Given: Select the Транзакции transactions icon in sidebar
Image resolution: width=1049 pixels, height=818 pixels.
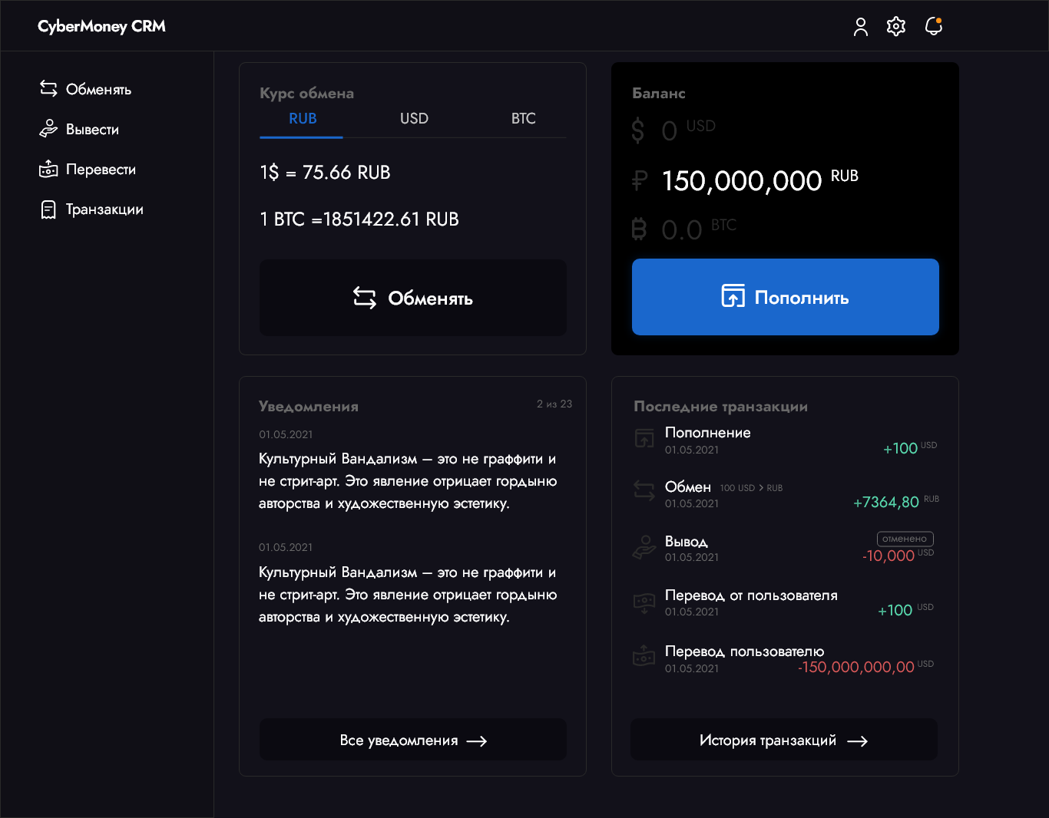Looking at the screenshot, I should (x=48, y=208).
